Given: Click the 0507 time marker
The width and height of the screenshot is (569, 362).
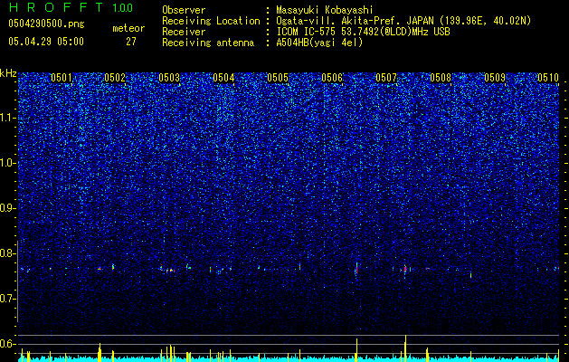Looking at the screenshot, I should tap(386, 77).
